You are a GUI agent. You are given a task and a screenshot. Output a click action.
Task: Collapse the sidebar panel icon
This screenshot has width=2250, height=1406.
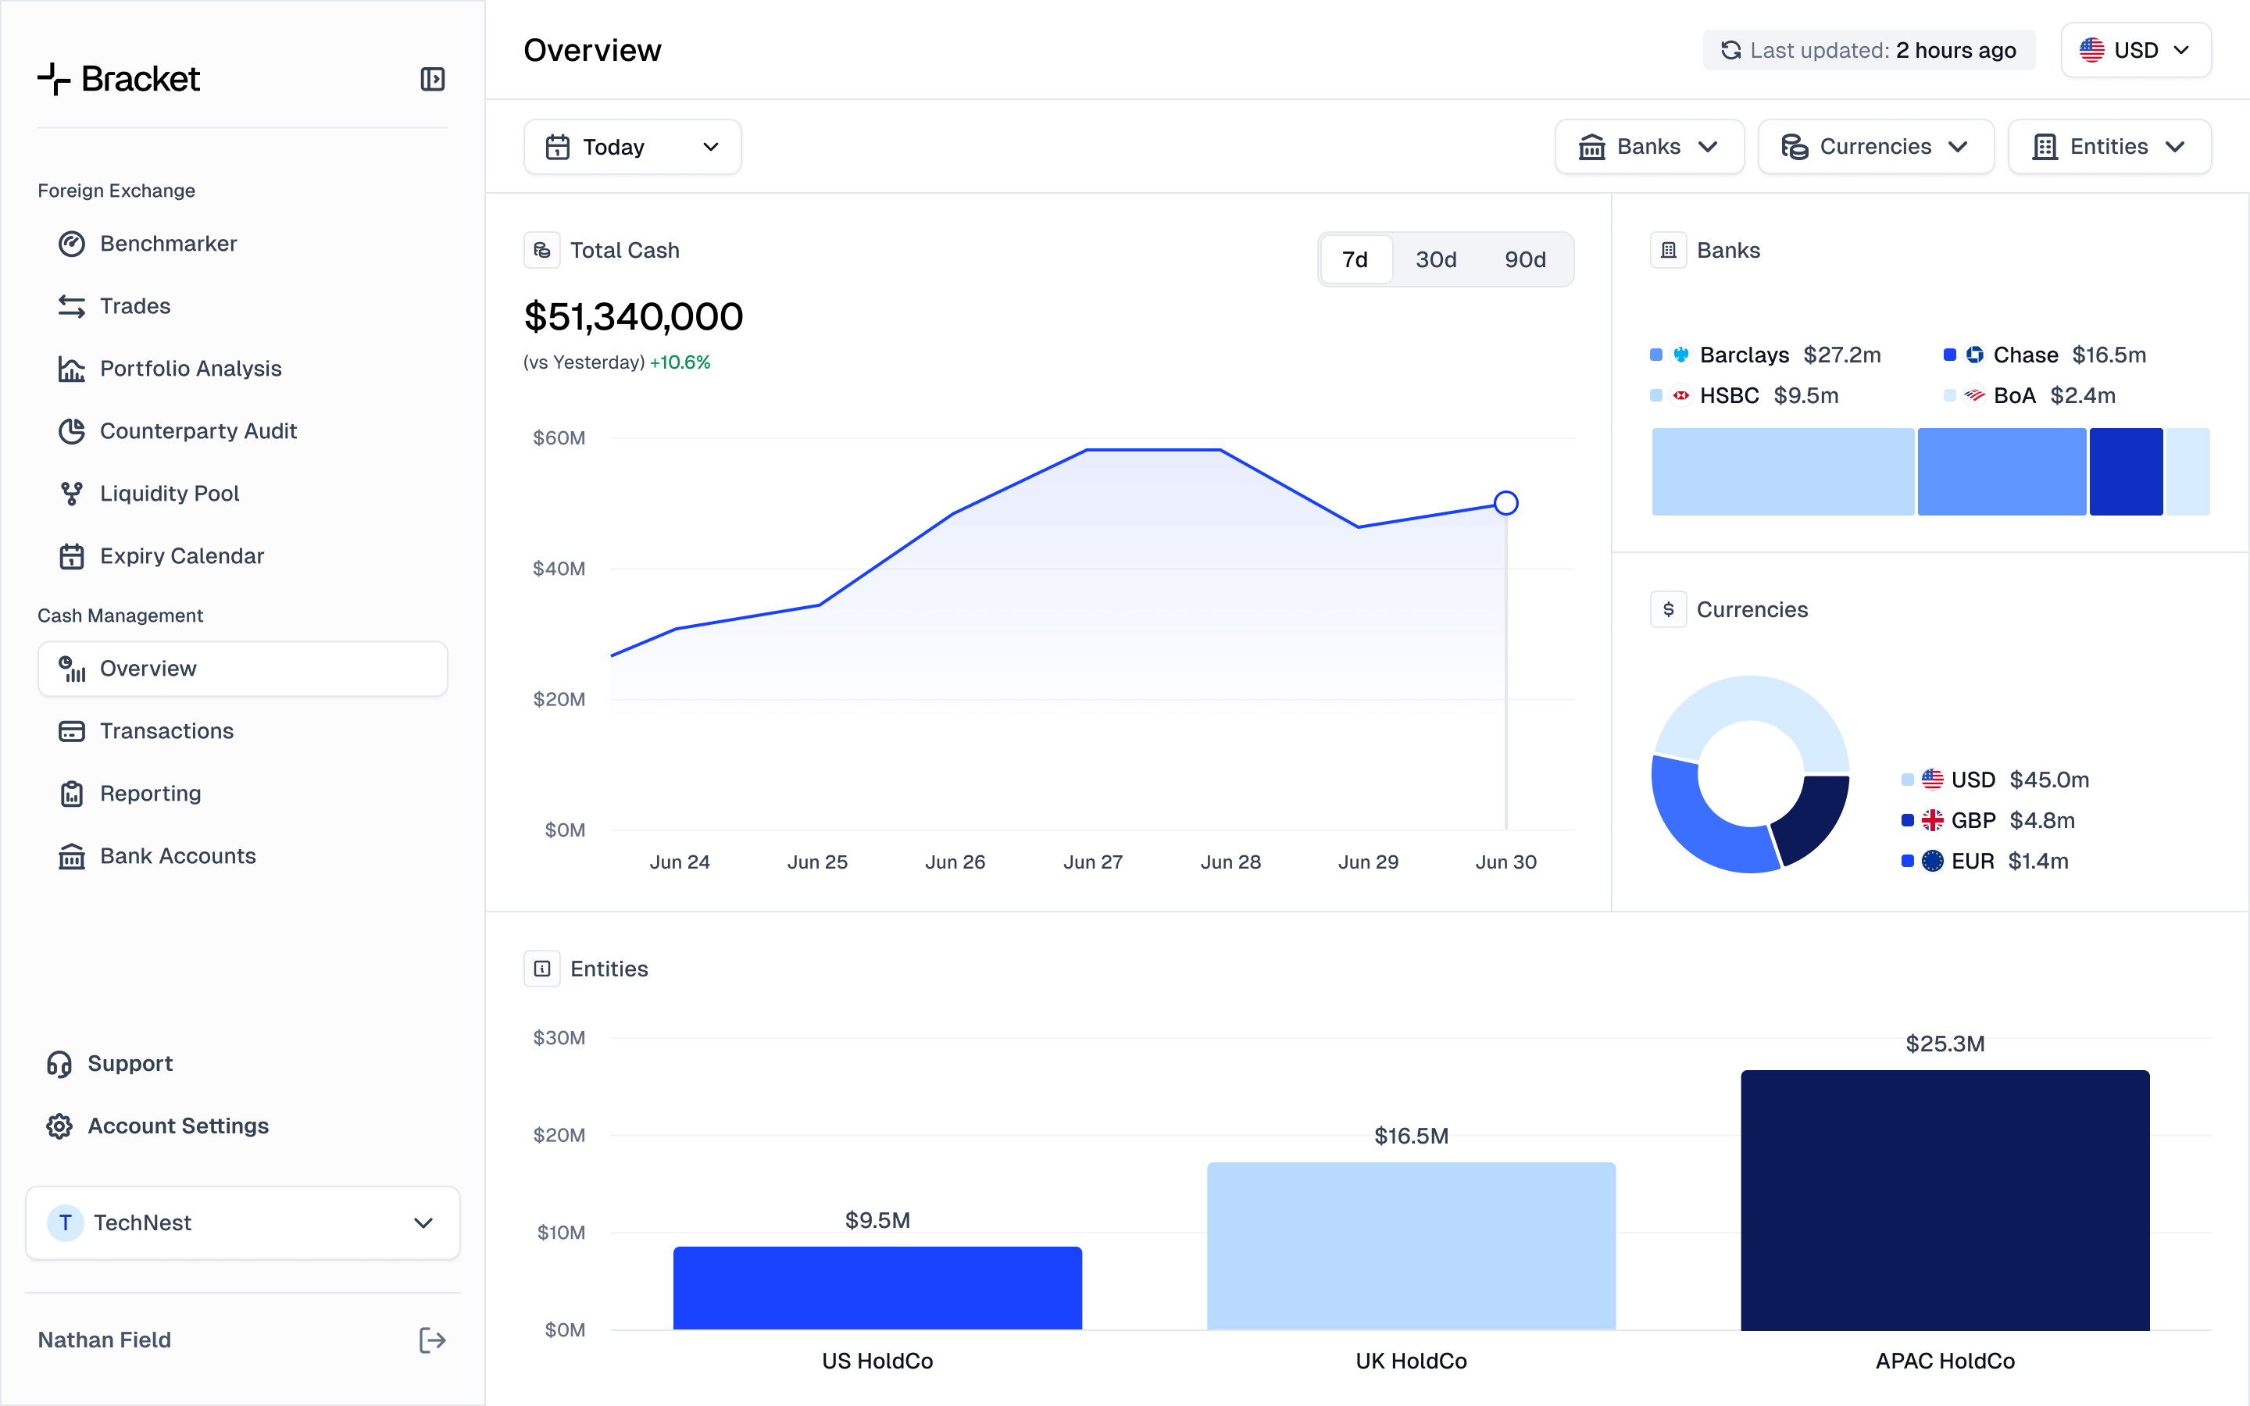(x=432, y=79)
